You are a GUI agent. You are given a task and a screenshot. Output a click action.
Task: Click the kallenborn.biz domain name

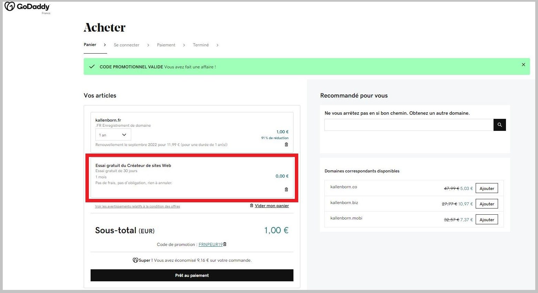344,203
